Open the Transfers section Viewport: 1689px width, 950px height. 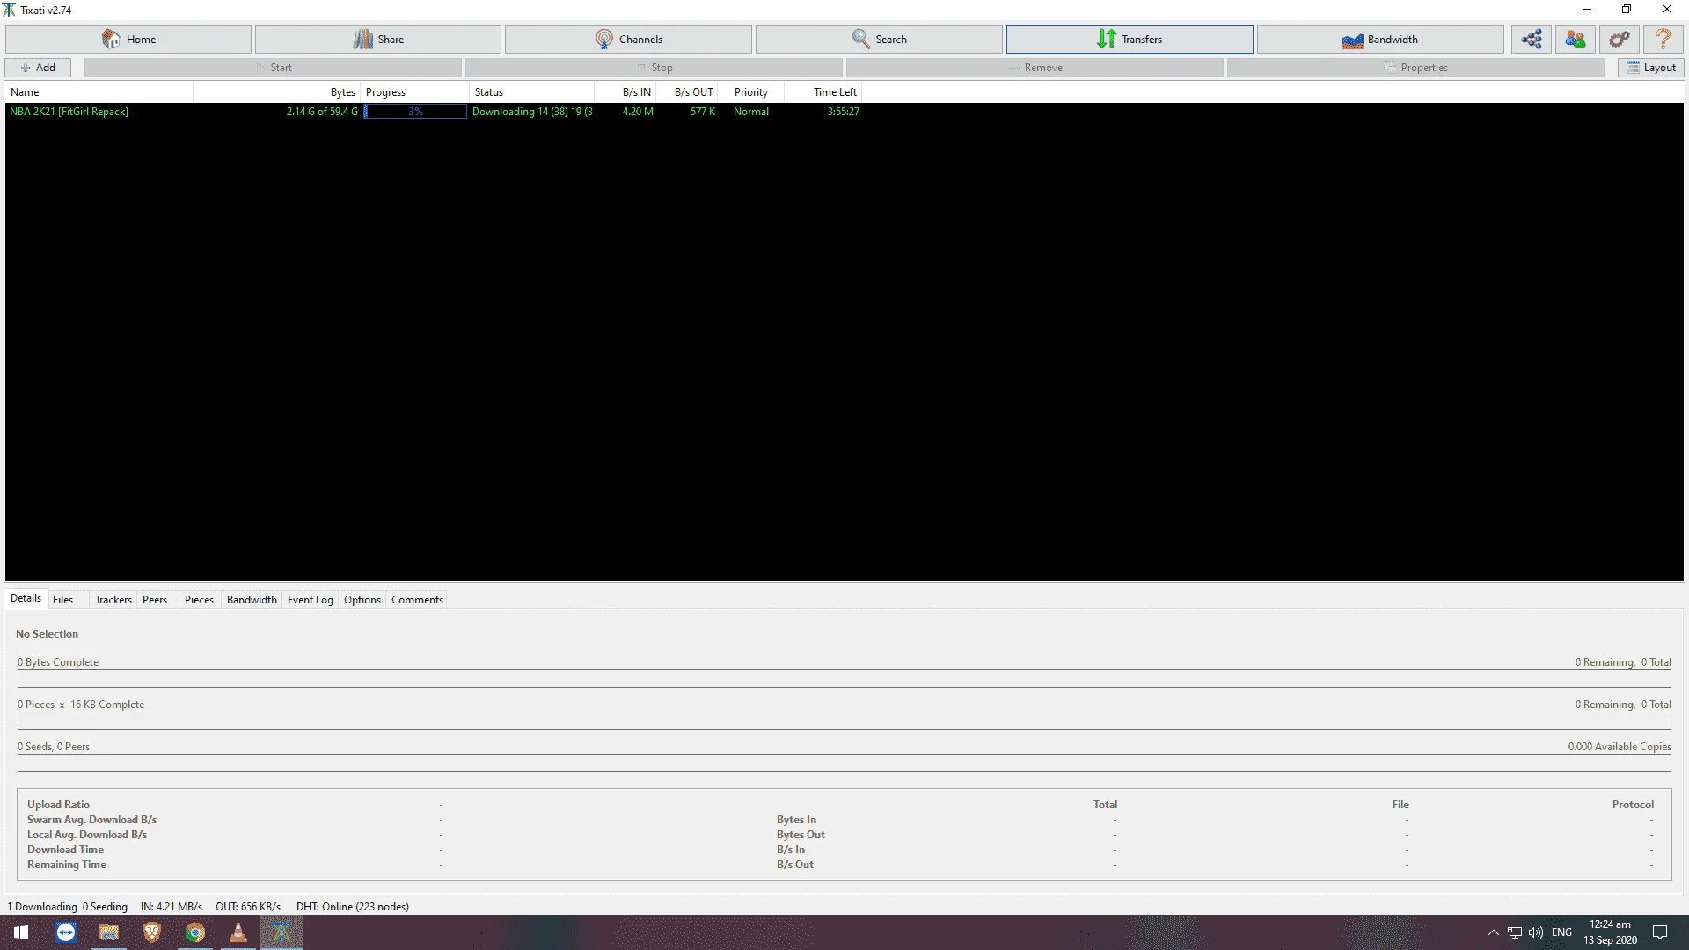click(x=1130, y=39)
